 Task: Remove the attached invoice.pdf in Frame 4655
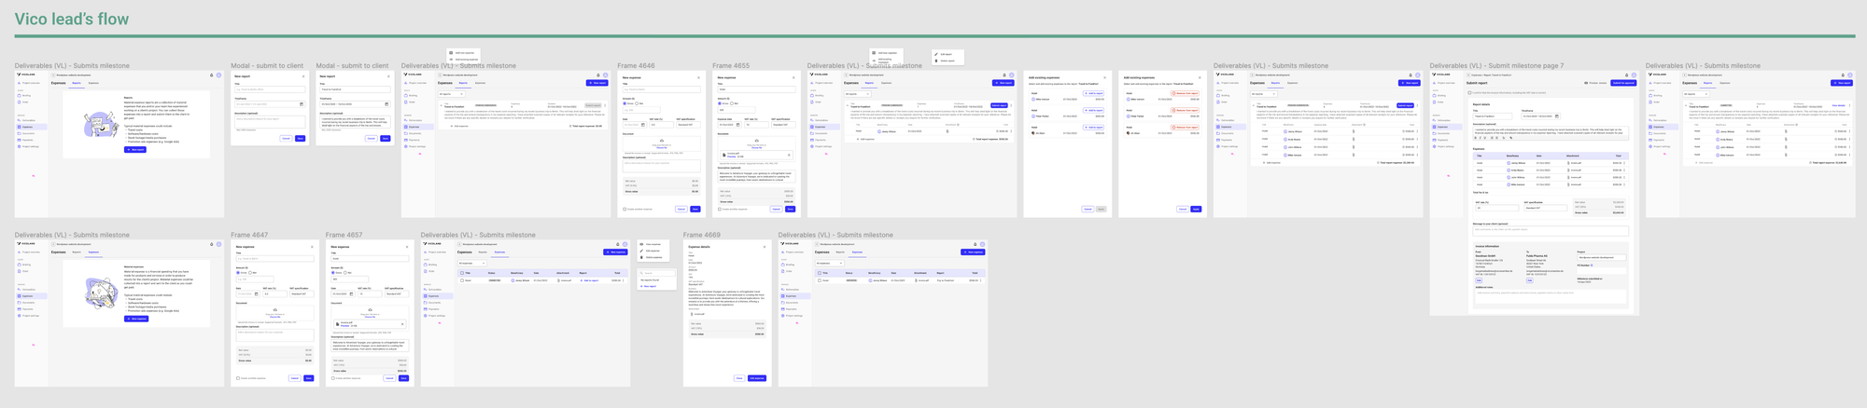(x=790, y=155)
